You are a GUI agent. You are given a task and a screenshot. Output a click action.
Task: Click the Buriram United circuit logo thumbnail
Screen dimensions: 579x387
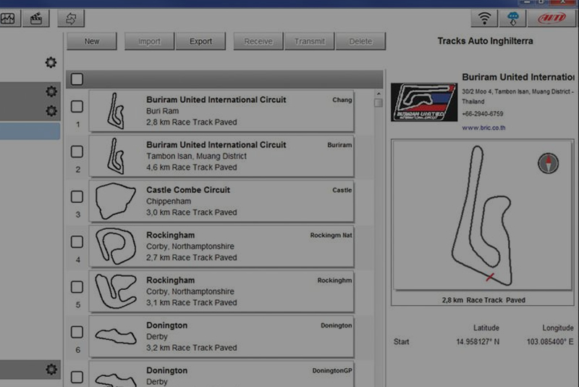423,101
